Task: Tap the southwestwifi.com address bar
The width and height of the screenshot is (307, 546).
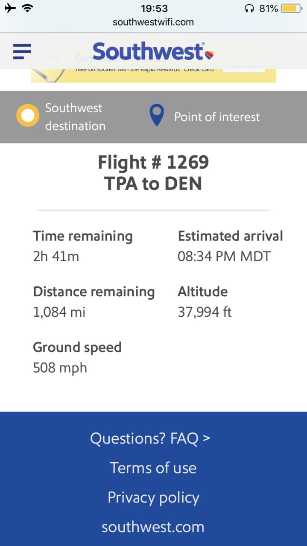Action: tap(153, 22)
